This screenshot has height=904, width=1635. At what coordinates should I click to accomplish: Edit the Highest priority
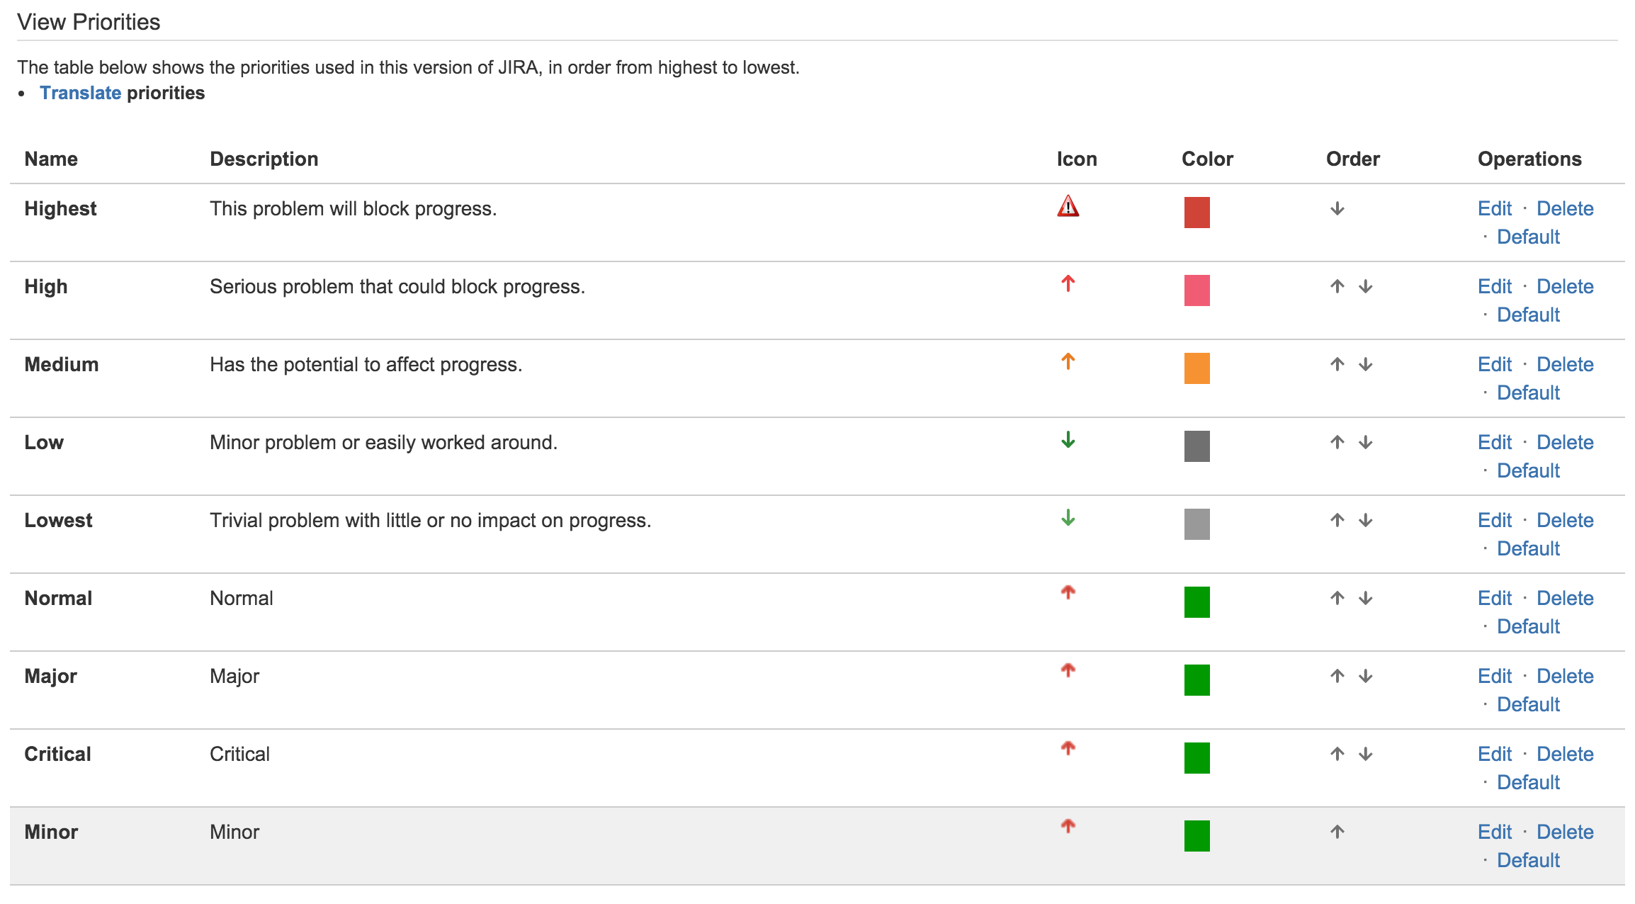coord(1494,208)
